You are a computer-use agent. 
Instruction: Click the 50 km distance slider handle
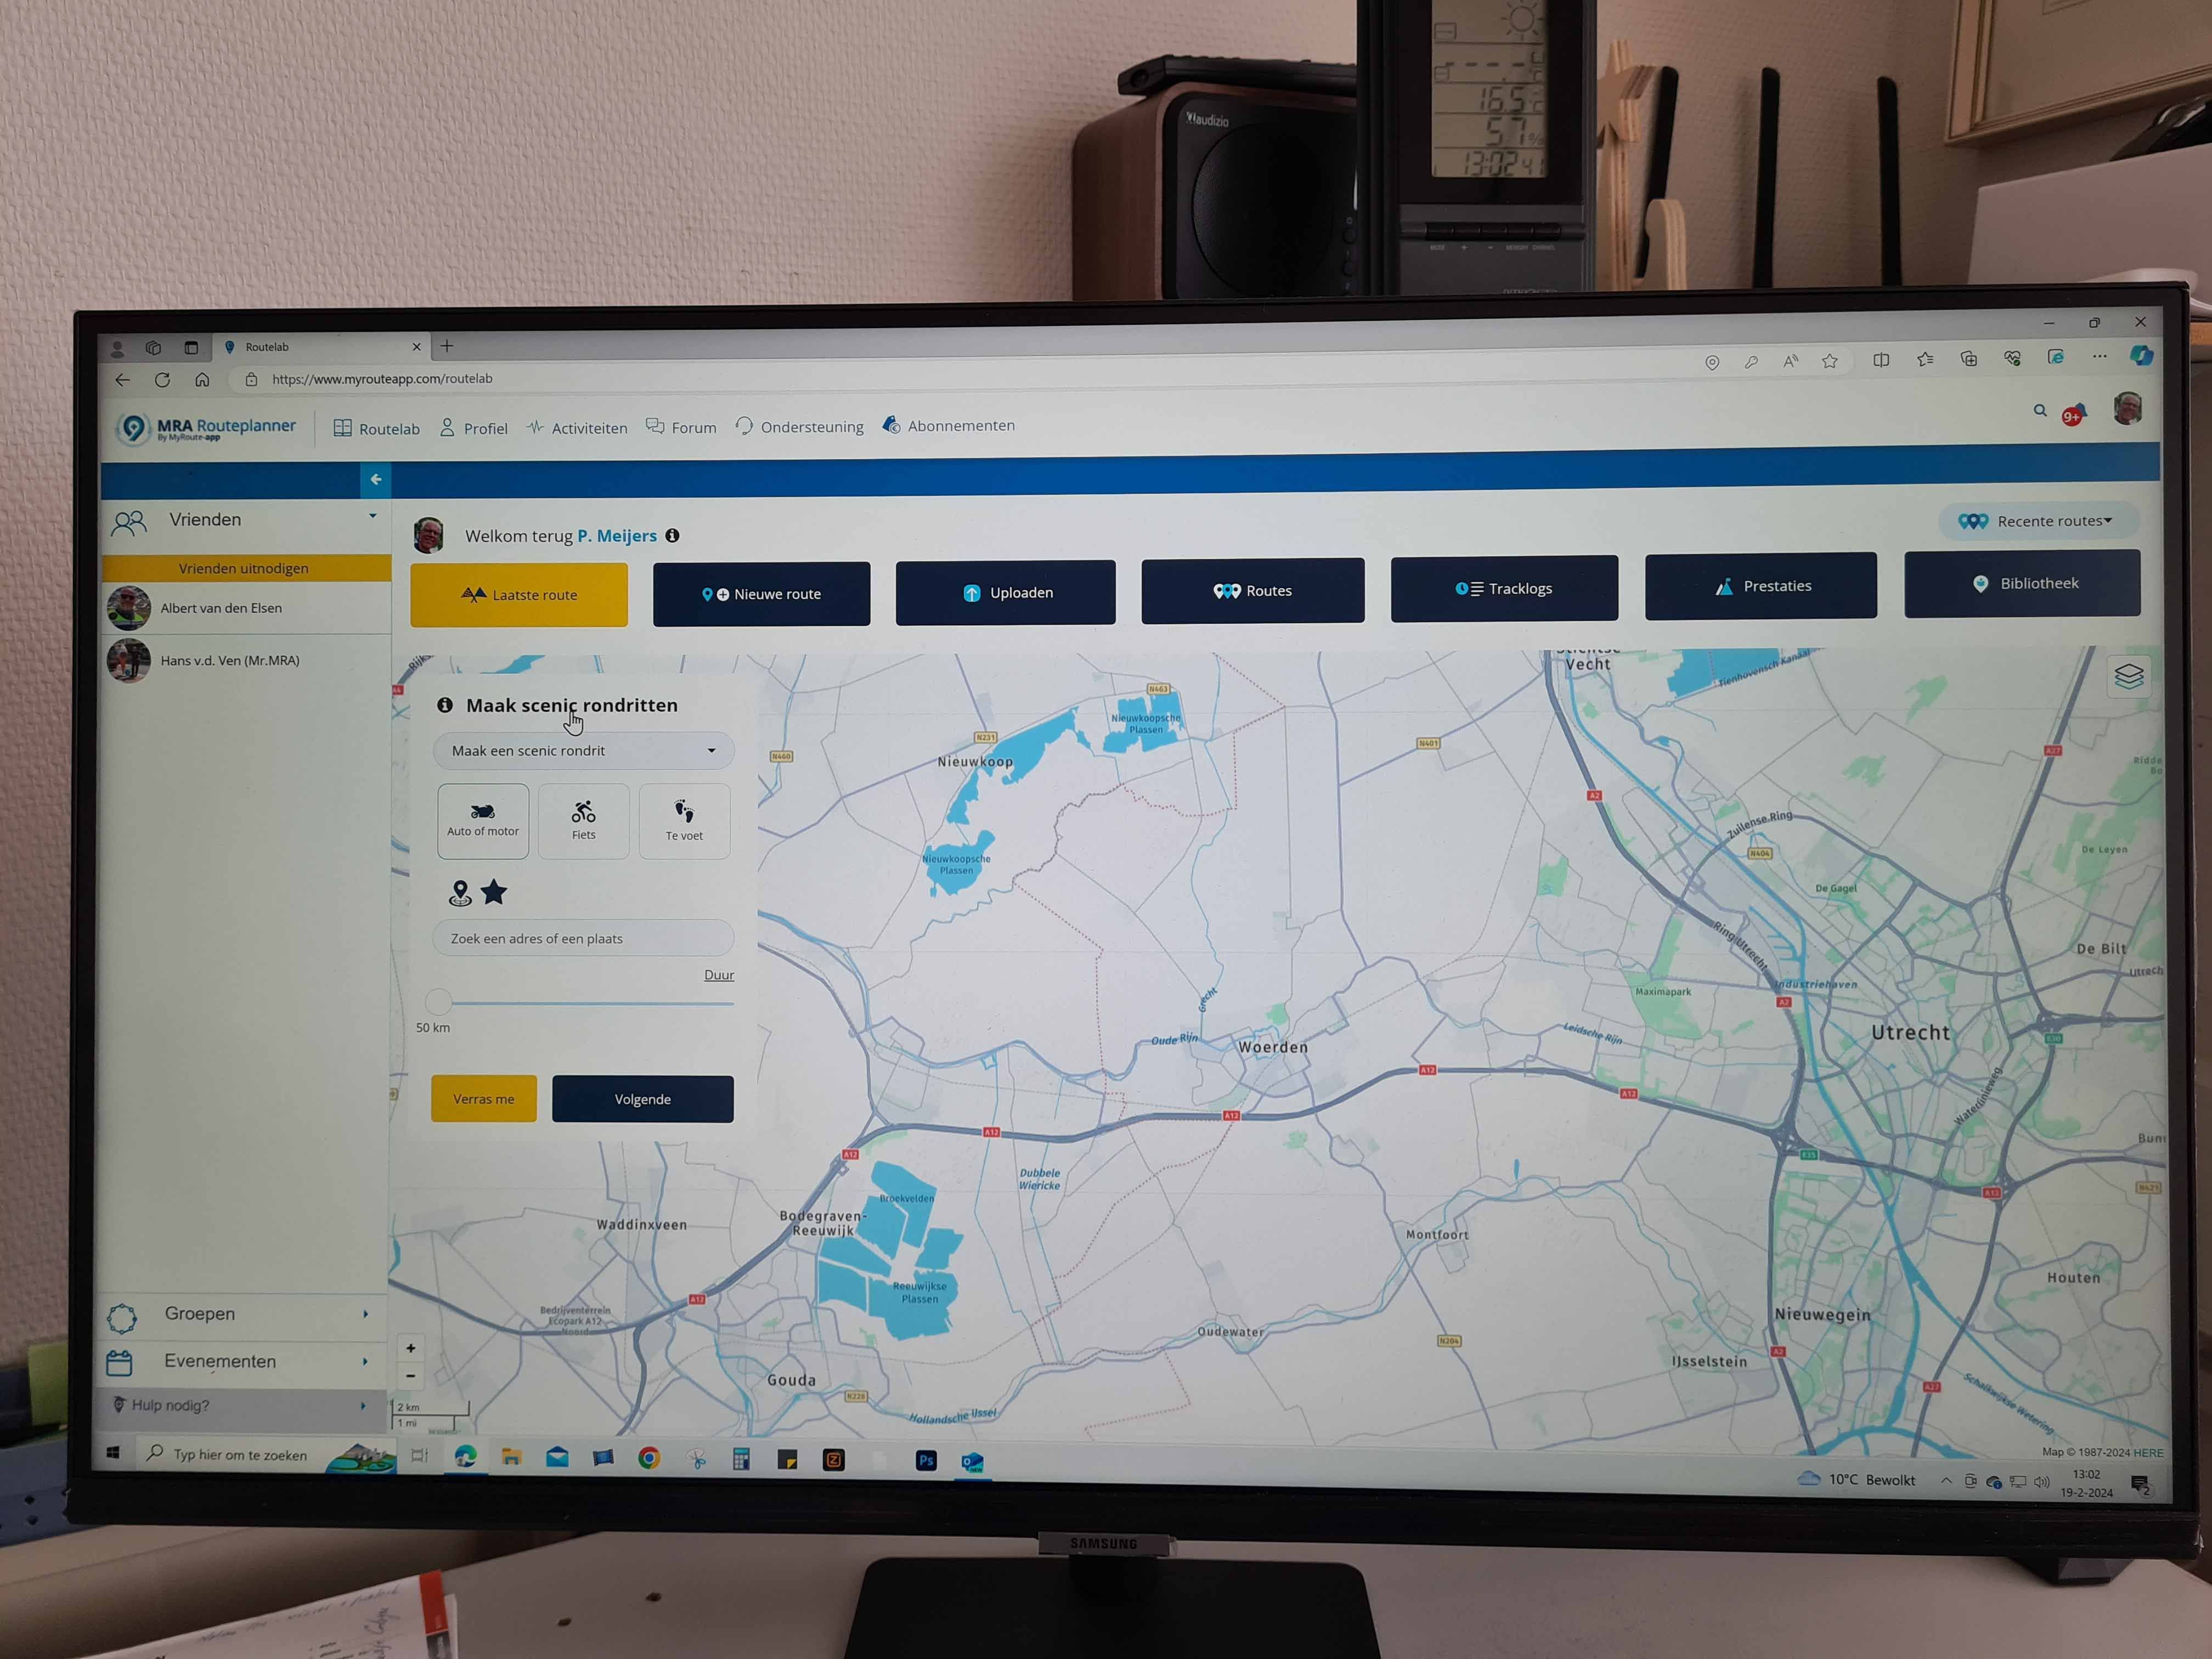click(x=439, y=1001)
